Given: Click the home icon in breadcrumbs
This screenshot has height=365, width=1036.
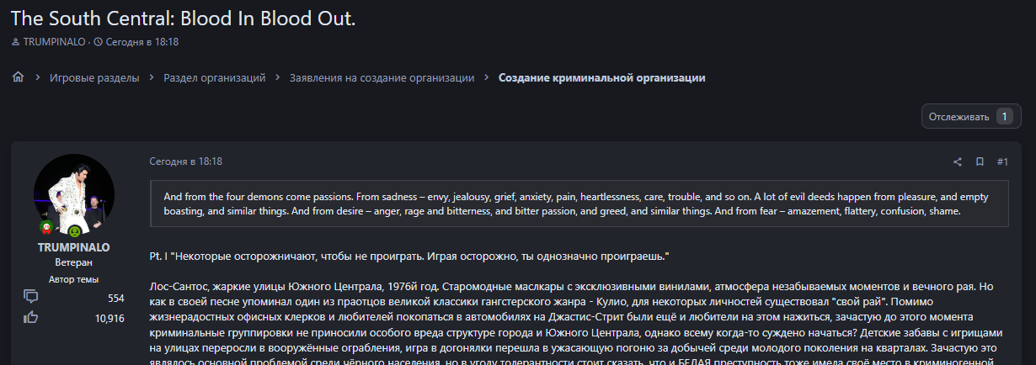Looking at the screenshot, I should point(18,77).
